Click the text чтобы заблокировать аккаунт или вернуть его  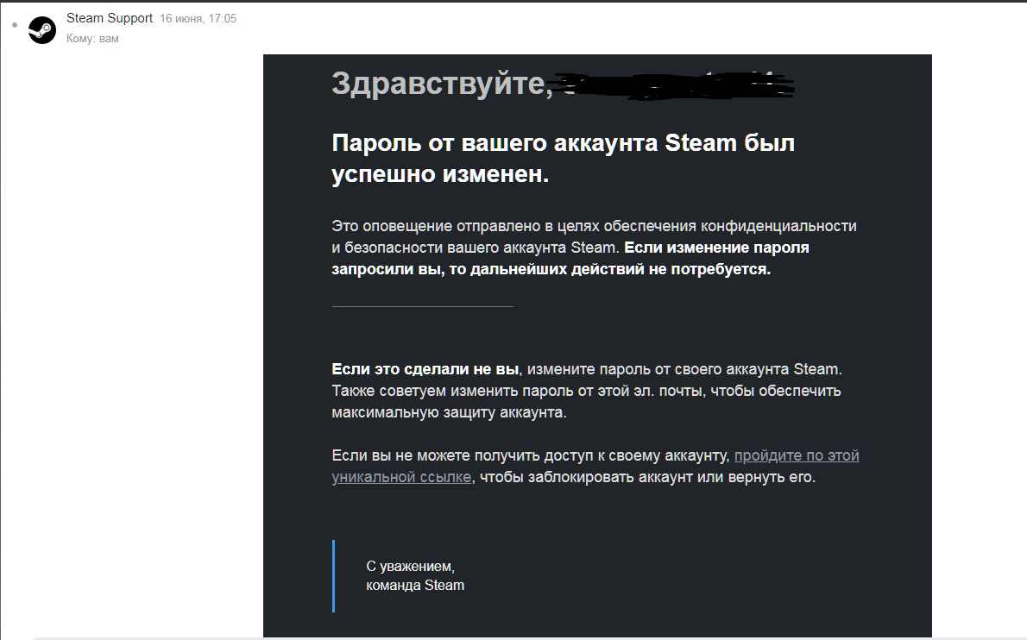(647, 477)
